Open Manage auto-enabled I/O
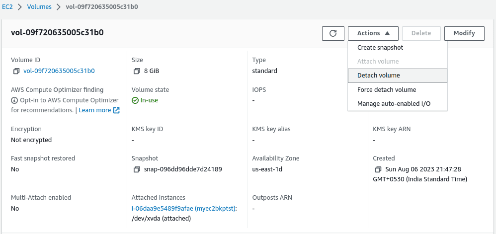The width and height of the screenshot is (496, 234). coord(397,104)
